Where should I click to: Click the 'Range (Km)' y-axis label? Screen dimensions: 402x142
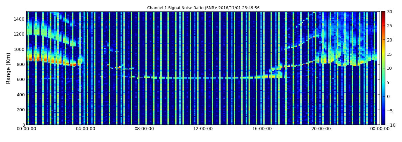pyautogui.click(x=8, y=68)
